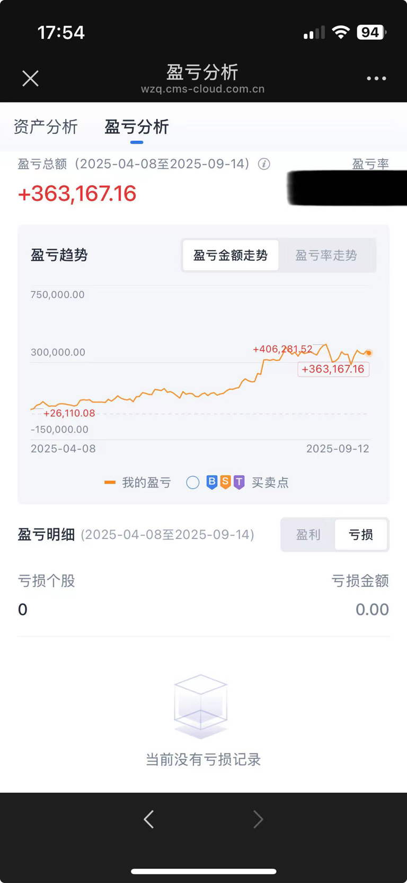The image size is (407, 883).
Task: Close the page with the X icon
Action: (x=30, y=79)
